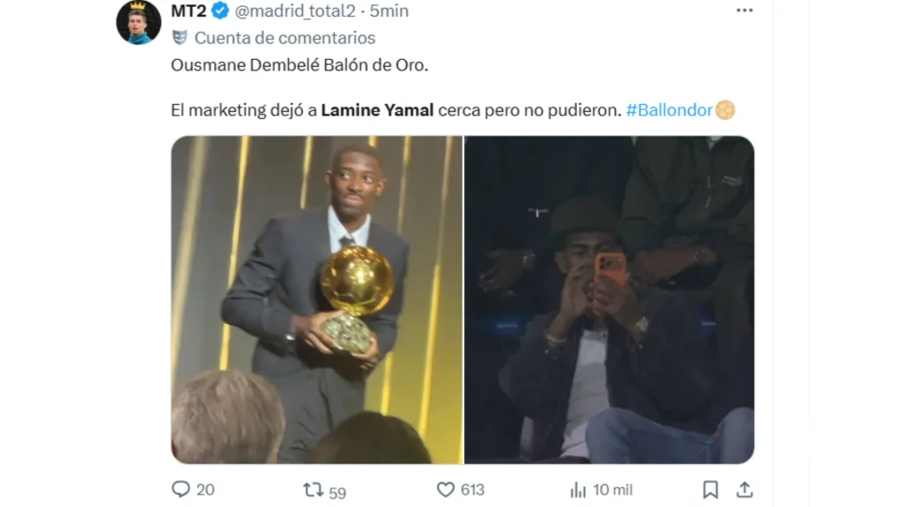Open the left photo with golden trophy
The height and width of the screenshot is (507, 902).
pos(316,299)
